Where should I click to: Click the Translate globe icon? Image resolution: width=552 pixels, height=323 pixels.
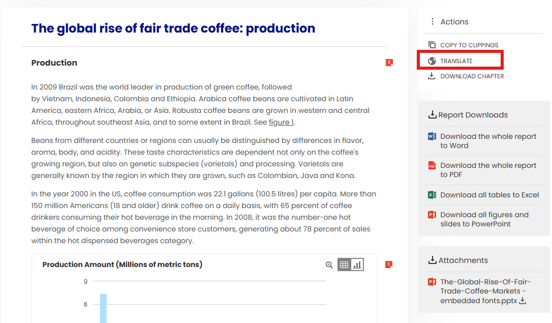[x=432, y=61]
